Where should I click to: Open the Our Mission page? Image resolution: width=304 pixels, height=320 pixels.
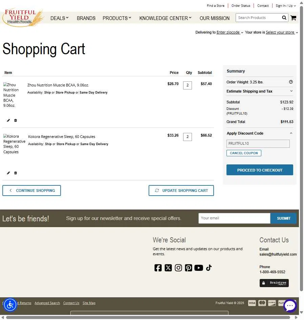[214, 18]
